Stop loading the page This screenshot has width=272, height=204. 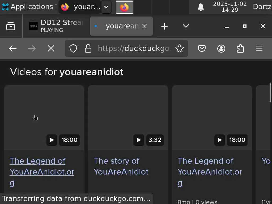coord(51,48)
